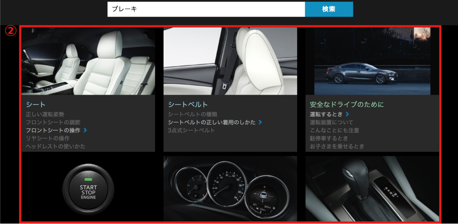Select the START STOP ENGINE button image
Screen dimensions: 458x224
pyautogui.click(x=88, y=189)
